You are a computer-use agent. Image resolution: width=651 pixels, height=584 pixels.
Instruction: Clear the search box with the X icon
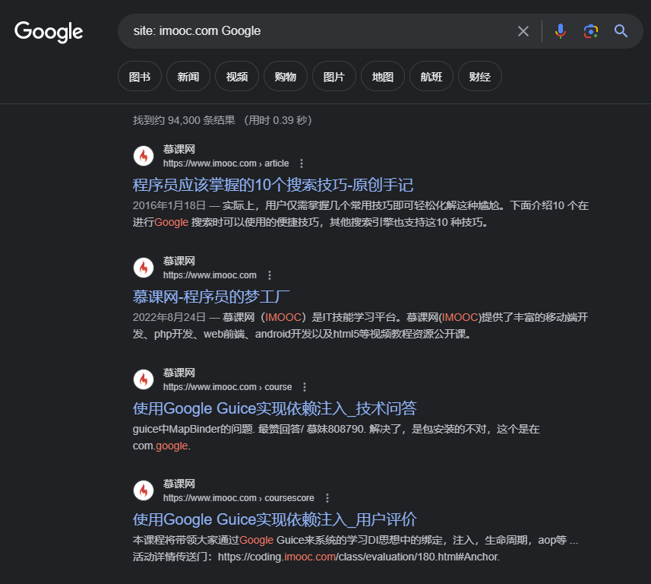pos(523,31)
